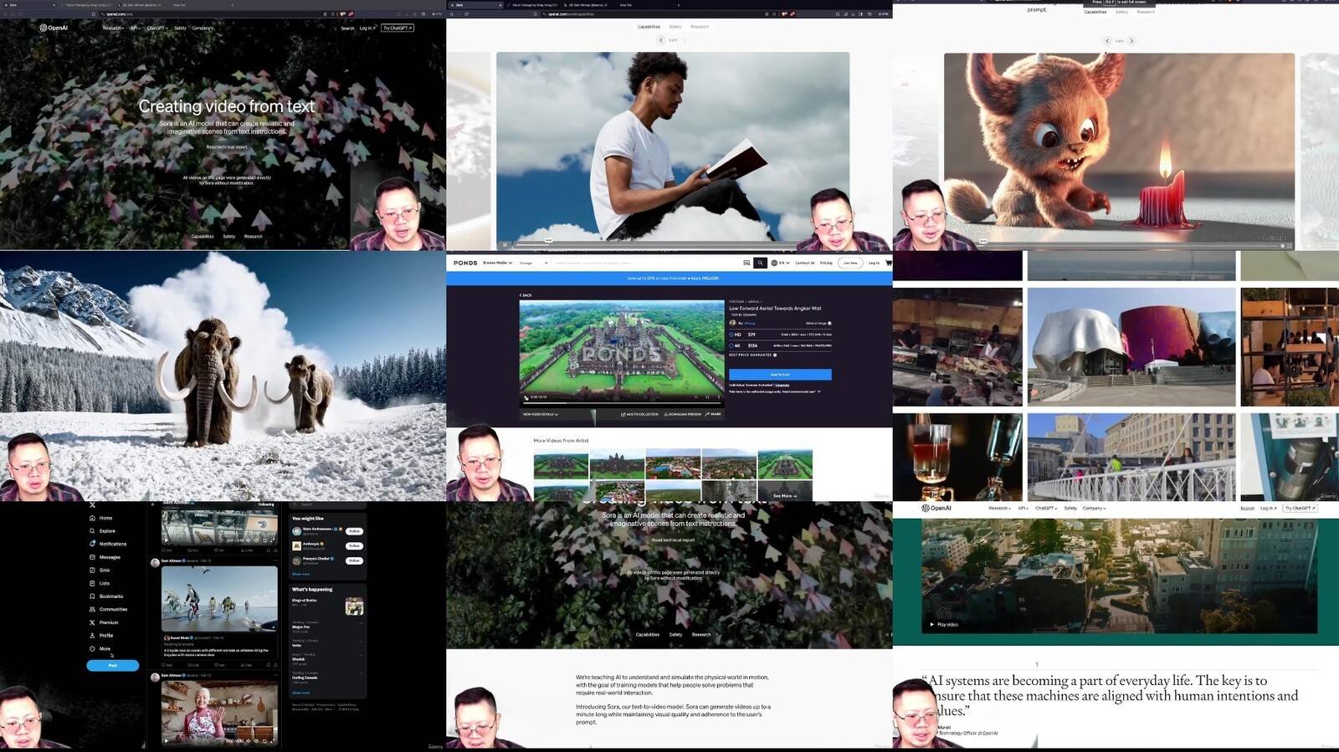Select Safety tab above the cloud reader video
The height and width of the screenshot is (752, 1339).
coord(675,27)
